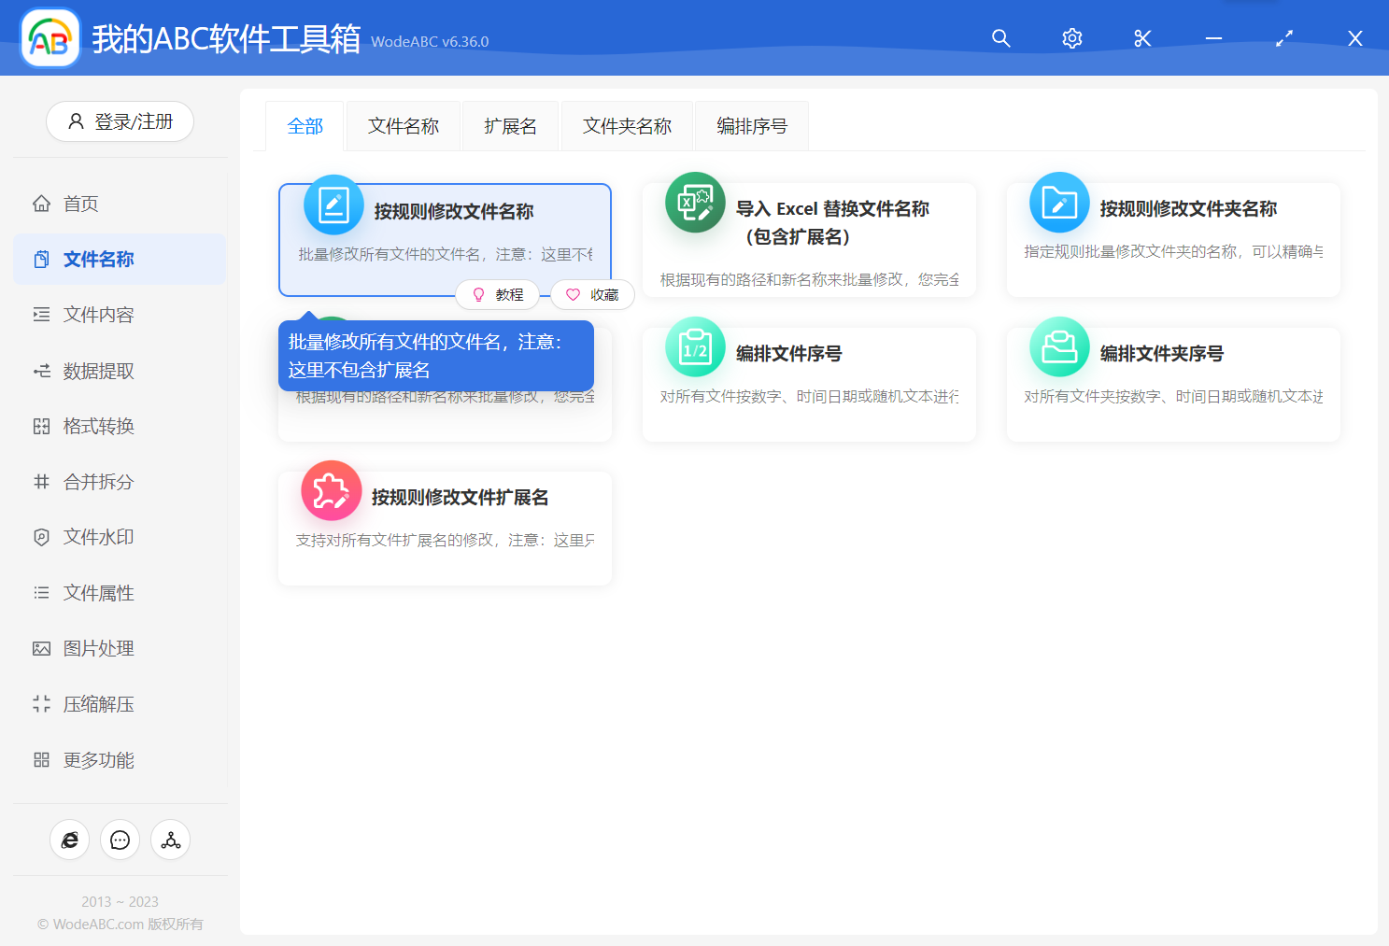Select the 编排文件序号 clipboard icon
This screenshot has width=1389, height=946.
pyautogui.click(x=695, y=346)
